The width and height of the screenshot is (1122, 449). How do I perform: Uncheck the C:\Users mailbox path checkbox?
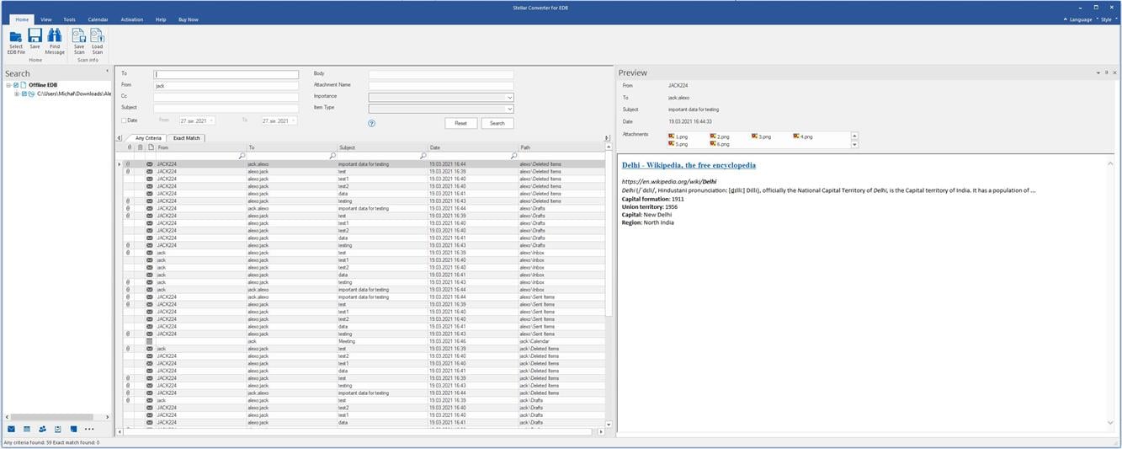(24, 94)
